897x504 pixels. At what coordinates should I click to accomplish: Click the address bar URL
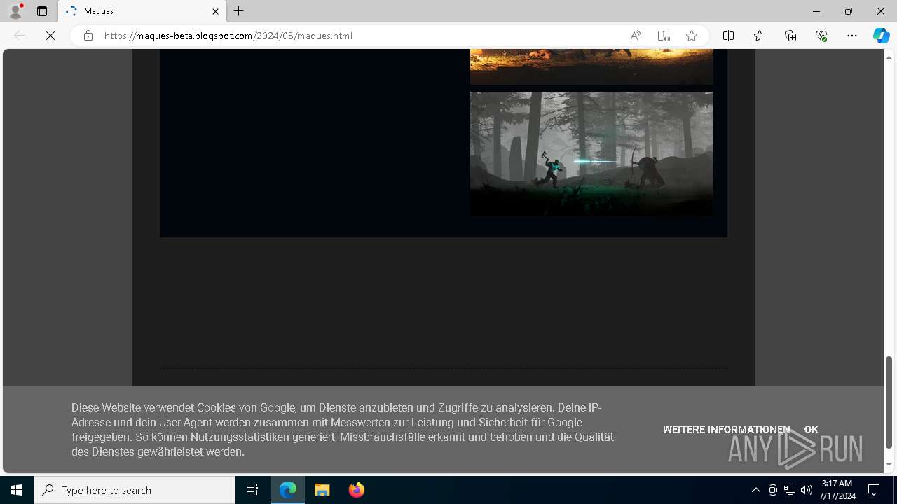coord(228,36)
